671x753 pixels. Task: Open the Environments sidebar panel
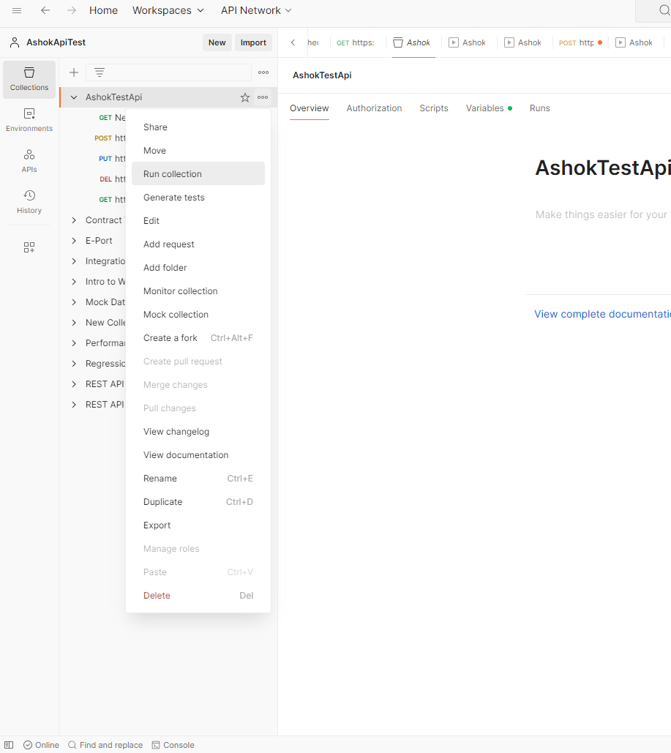coord(29,120)
